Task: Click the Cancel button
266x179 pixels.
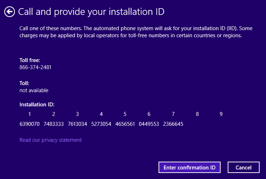Action: pyautogui.click(x=243, y=168)
